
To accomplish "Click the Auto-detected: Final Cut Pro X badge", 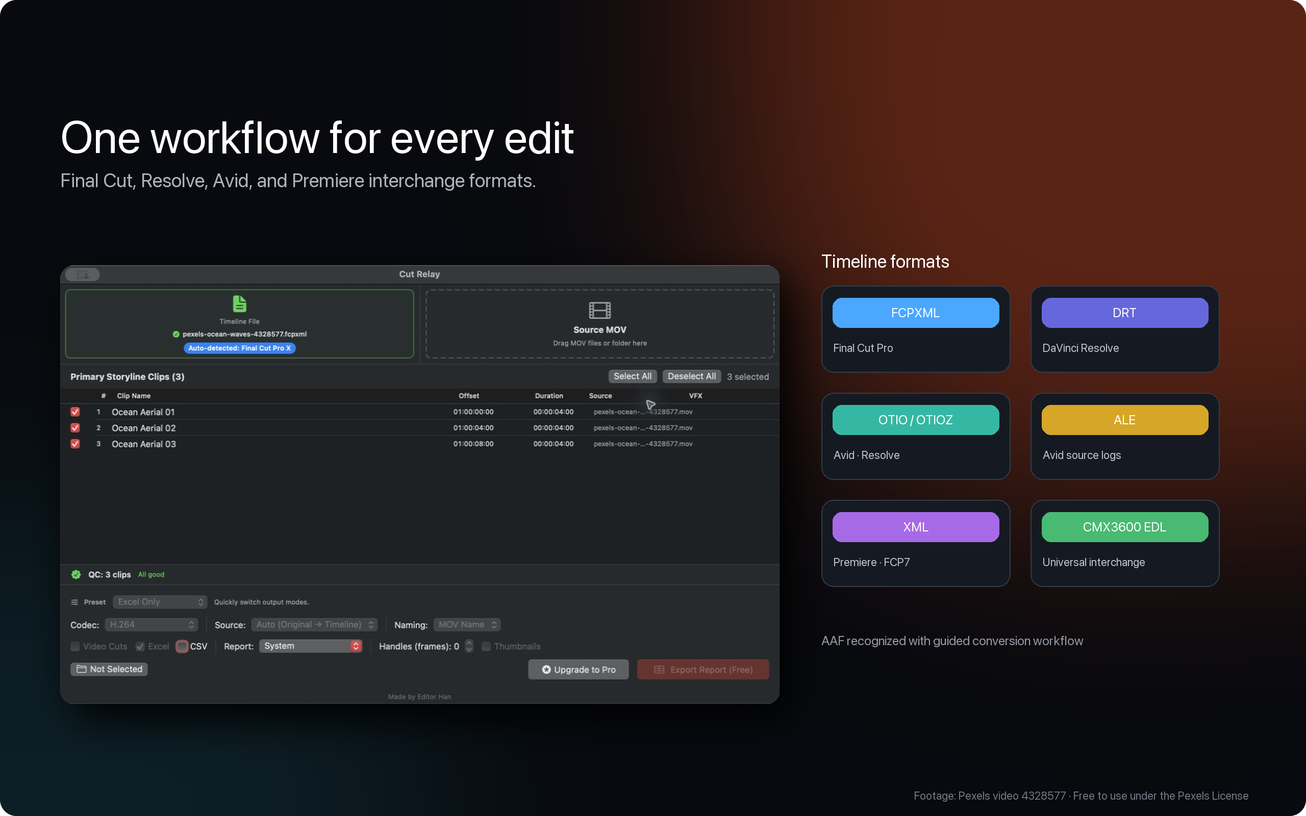I will pos(240,348).
